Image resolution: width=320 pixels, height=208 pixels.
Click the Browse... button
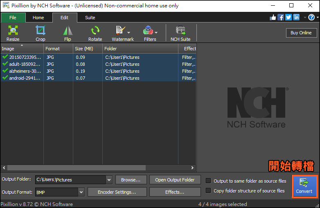131,180
